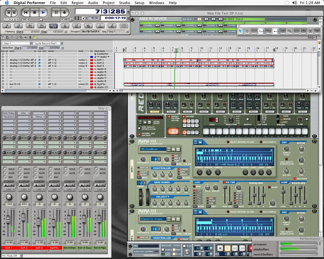
Task: Adjust the DP transport shuttle speed slider
Action: (x=41, y=19)
